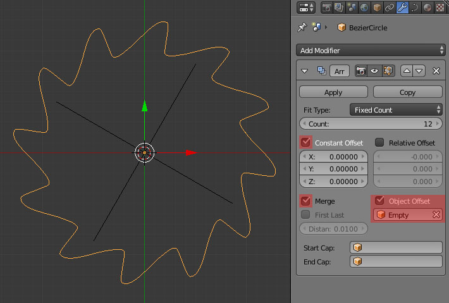The width and height of the screenshot is (449, 303).
Task: Open Constraints chain-link tab
Action: click(390, 8)
